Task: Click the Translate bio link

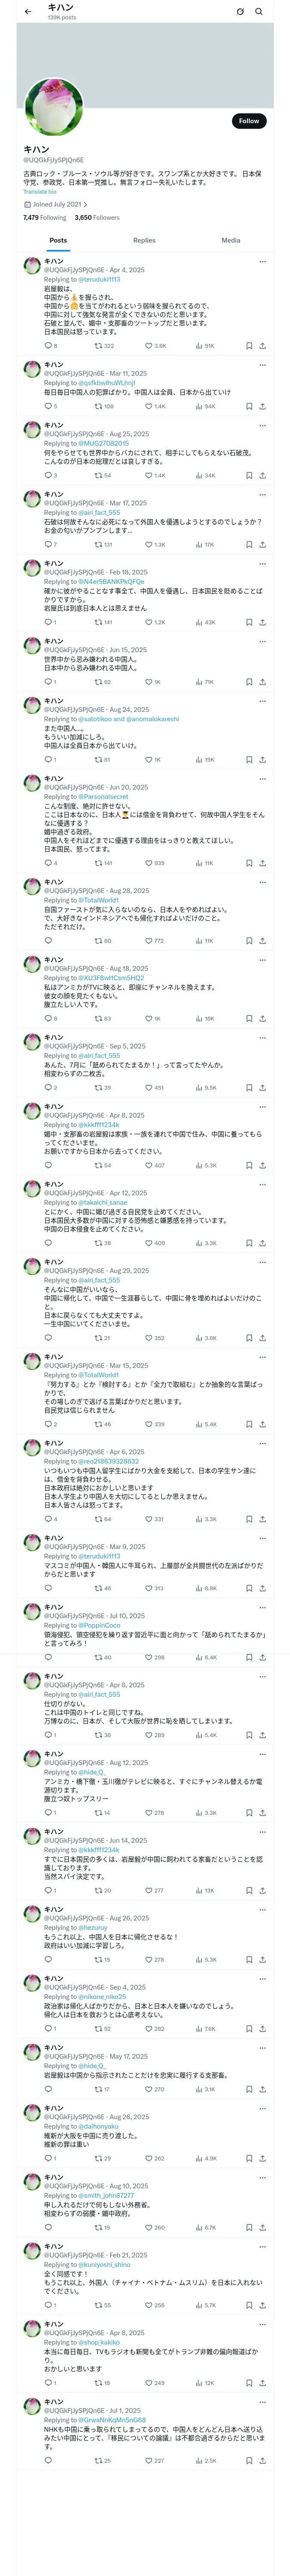Action: pos(40,191)
